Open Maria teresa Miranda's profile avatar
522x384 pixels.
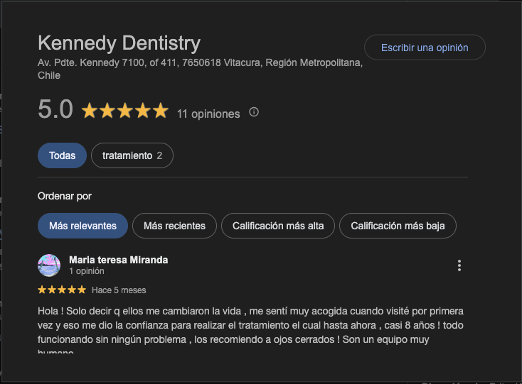pyautogui.click(x=49, y=265)
